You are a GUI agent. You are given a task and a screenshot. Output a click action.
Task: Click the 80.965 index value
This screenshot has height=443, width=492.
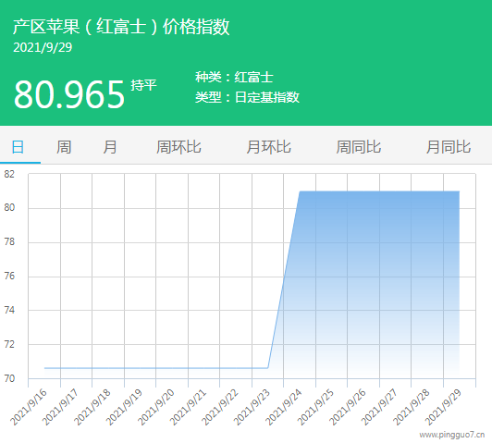click(69, 94)
